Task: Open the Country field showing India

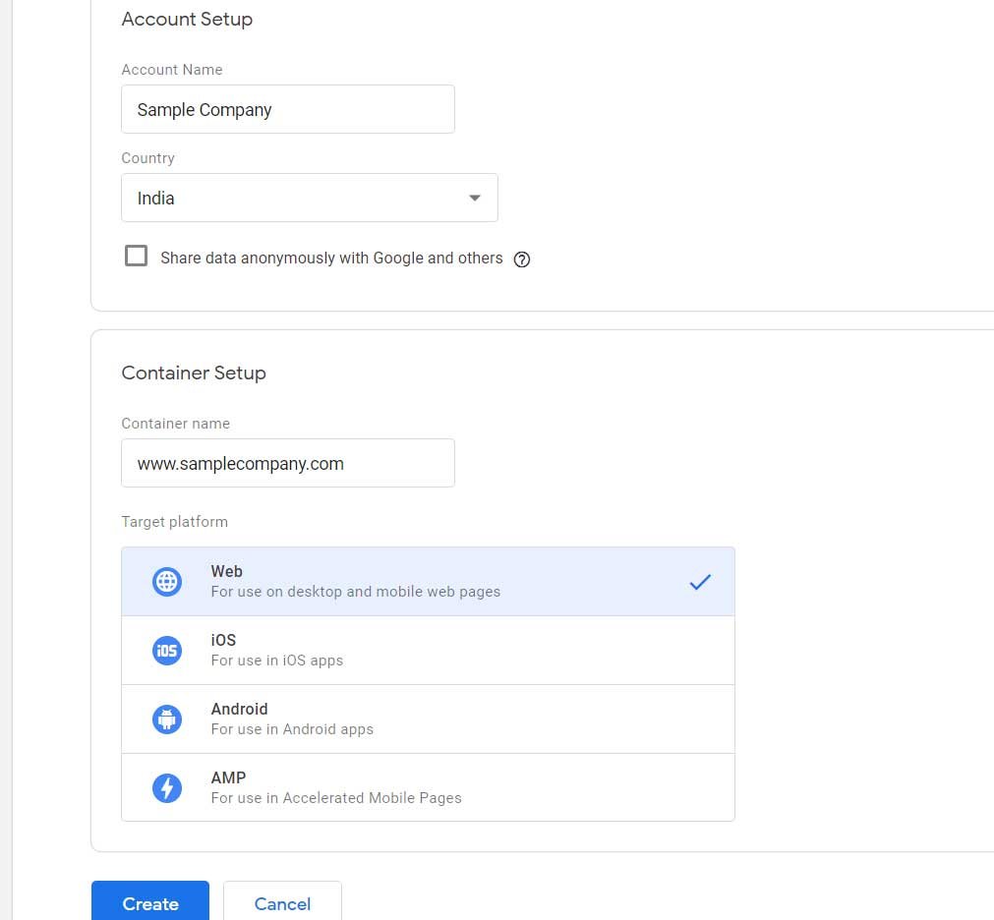Action: (295, 199)
